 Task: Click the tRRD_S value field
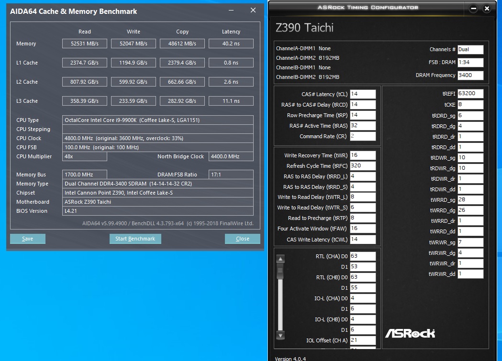363,187
